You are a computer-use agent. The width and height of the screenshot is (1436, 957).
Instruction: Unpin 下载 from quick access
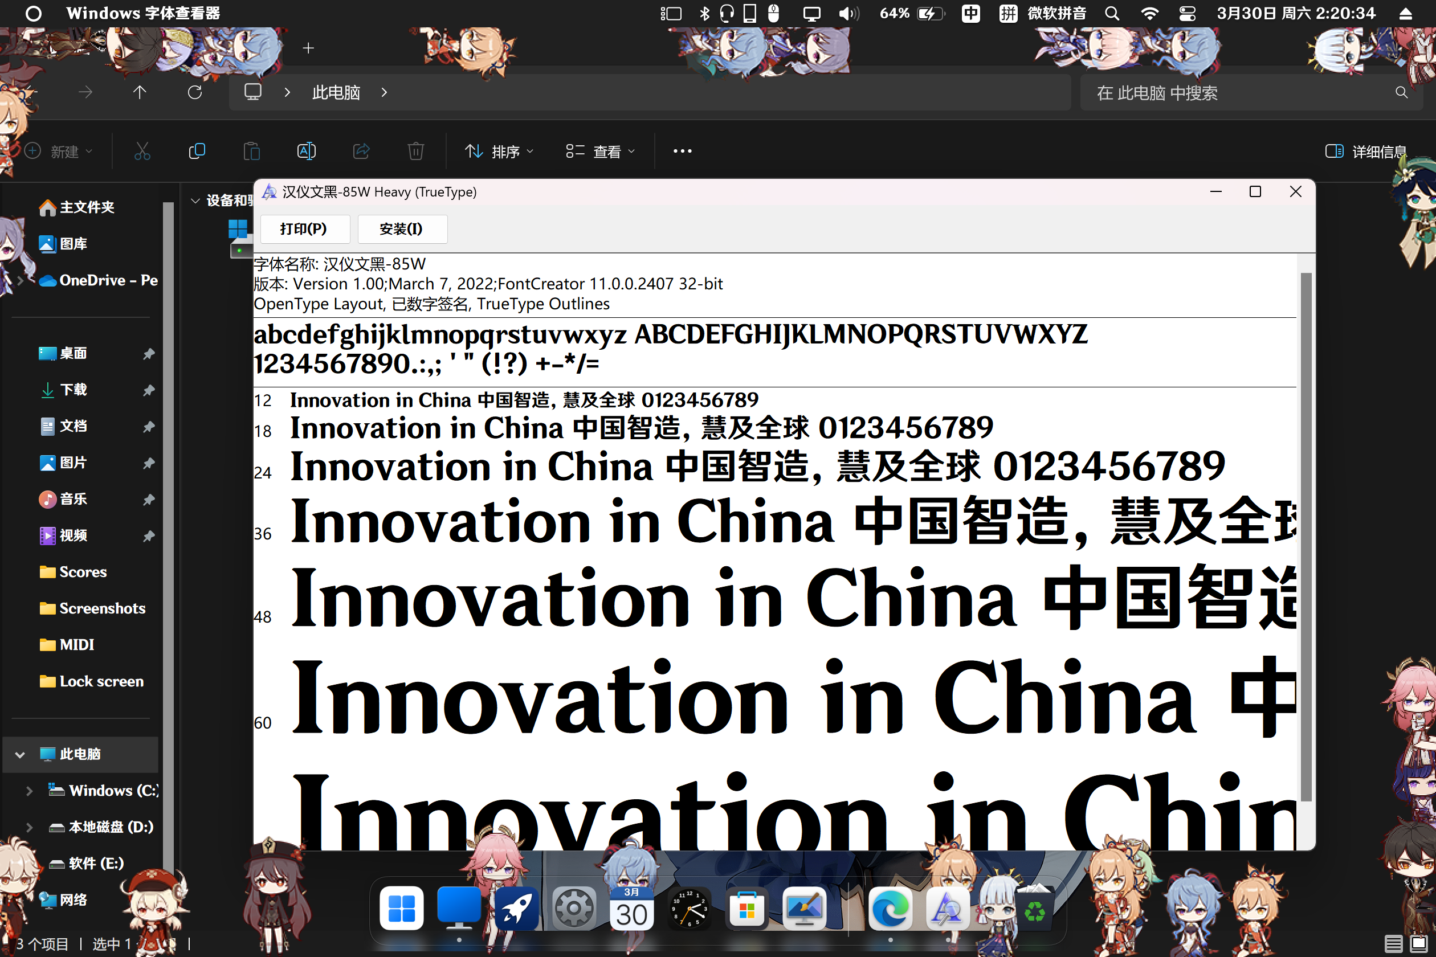click(x=148, y=390)
